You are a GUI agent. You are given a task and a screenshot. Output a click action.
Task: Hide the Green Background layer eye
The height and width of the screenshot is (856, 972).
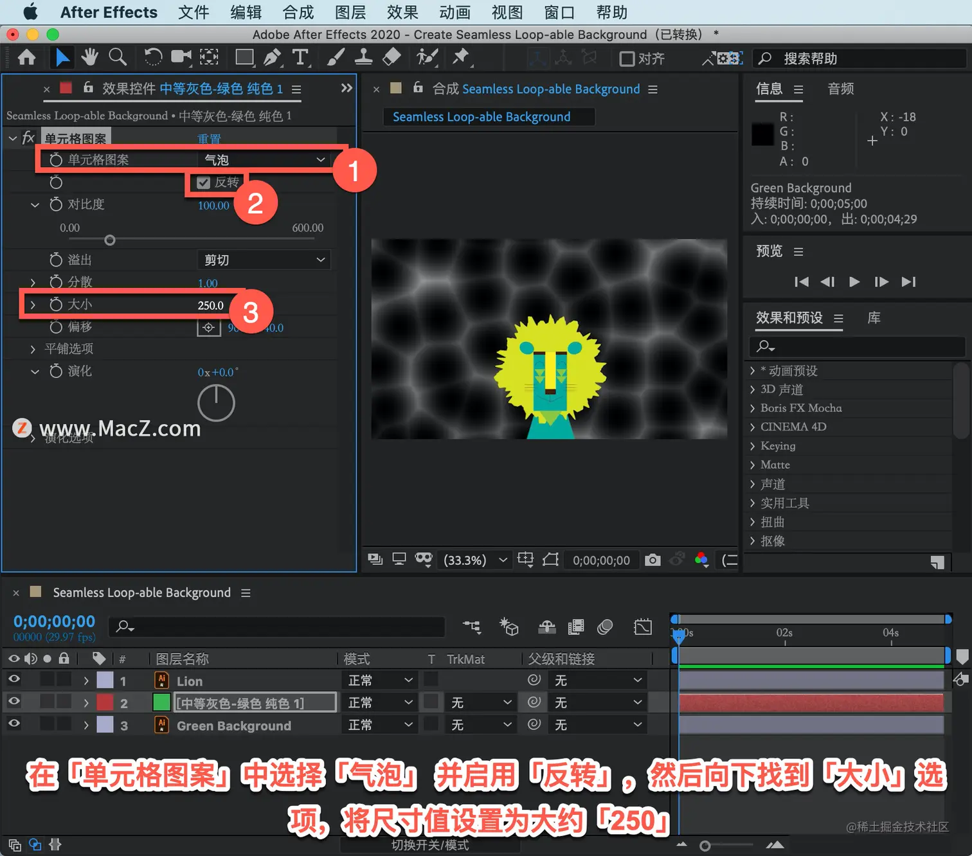coord(14,724)
